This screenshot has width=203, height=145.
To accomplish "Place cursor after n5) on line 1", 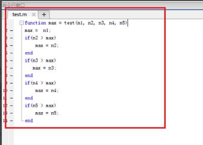I will [x=127, y=23].
